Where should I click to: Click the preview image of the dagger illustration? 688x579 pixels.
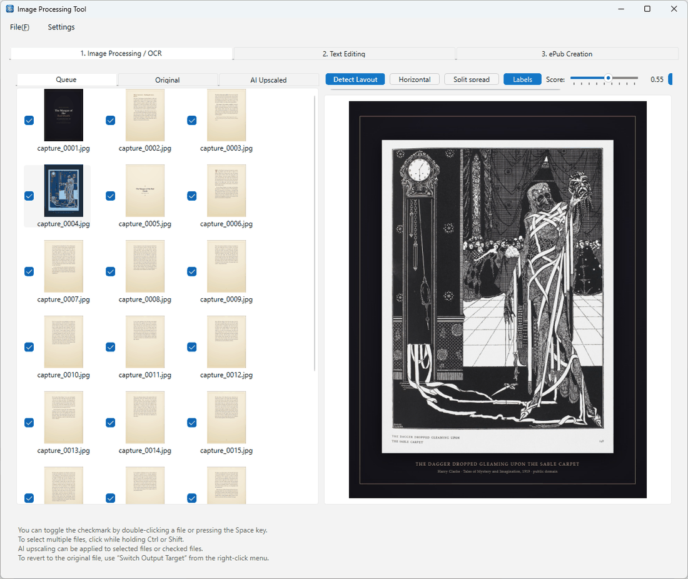click(498, 300)
